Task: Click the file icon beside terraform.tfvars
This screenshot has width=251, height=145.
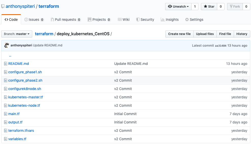Action: (x=6, y=131)
